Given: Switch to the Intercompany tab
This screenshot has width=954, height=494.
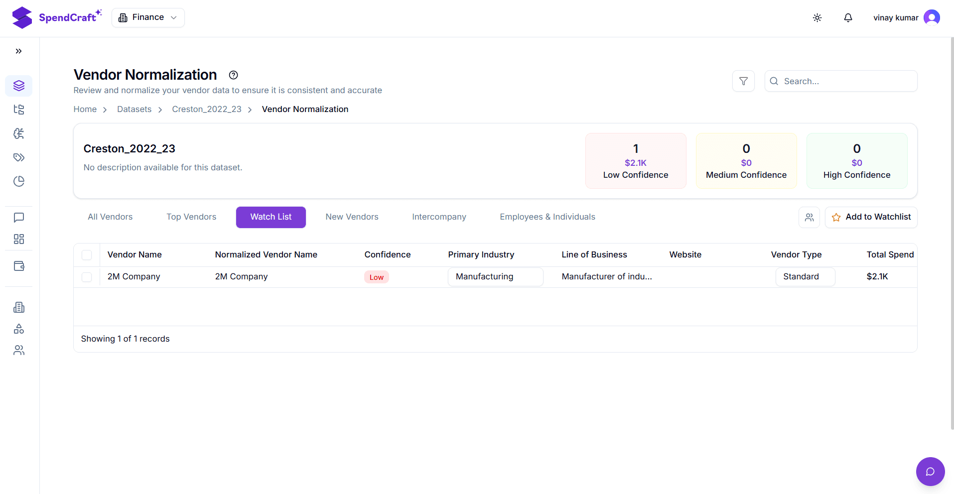Looking at the screenshot, I should [x=439, y=217].
